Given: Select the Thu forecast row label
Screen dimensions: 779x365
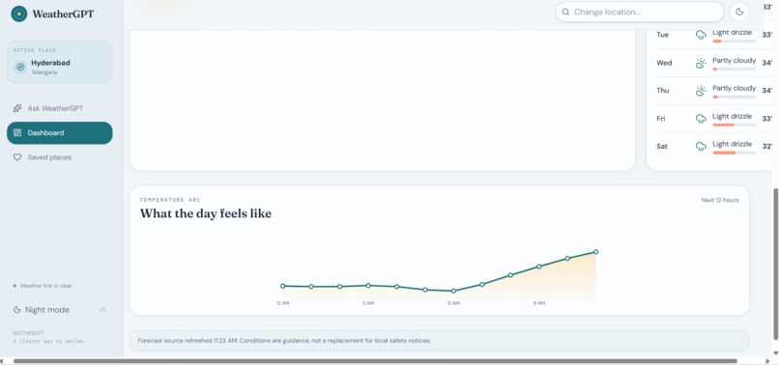Looking at the screenshot, I should pos(663,91).
